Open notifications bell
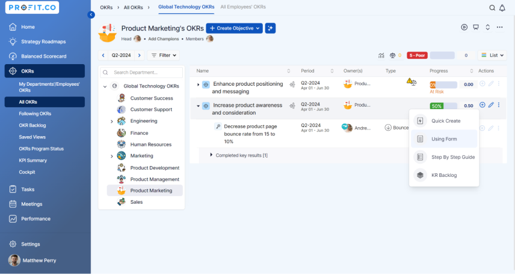This screenshot has width=515, height=274. point(502,8)
